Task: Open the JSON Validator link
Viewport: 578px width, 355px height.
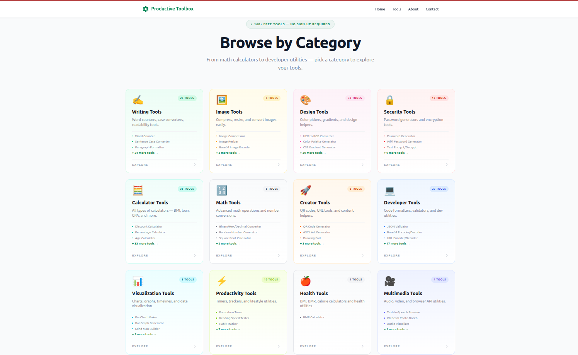Action: tap(397, 226)
